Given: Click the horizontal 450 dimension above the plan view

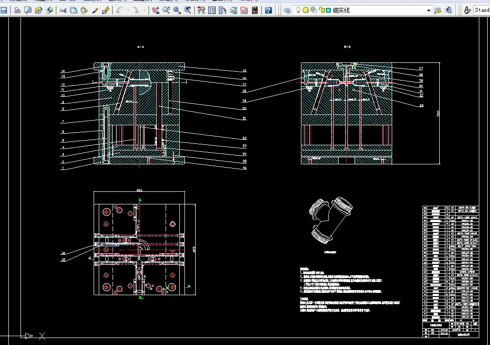Looking at the screenshot, I should [139, 190].
